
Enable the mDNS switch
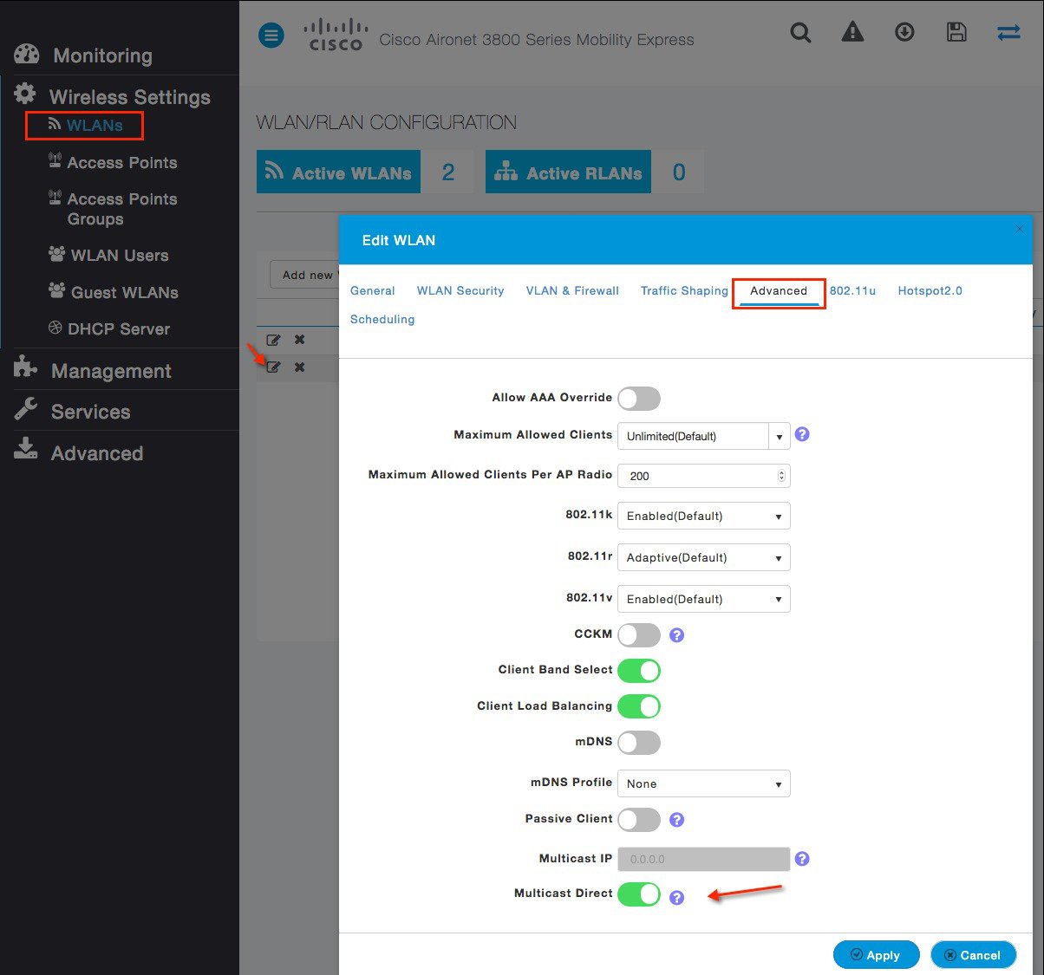639,743
